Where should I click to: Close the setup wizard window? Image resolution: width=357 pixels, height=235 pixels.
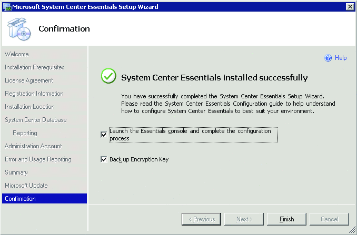tap(350, 6)
